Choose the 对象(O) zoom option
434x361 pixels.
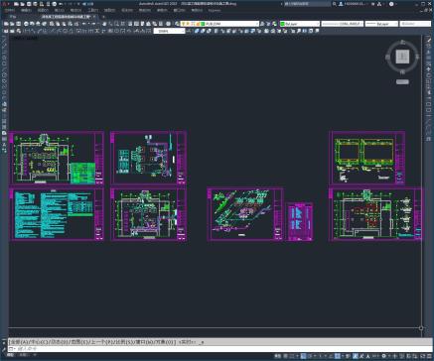coord(165,342)
